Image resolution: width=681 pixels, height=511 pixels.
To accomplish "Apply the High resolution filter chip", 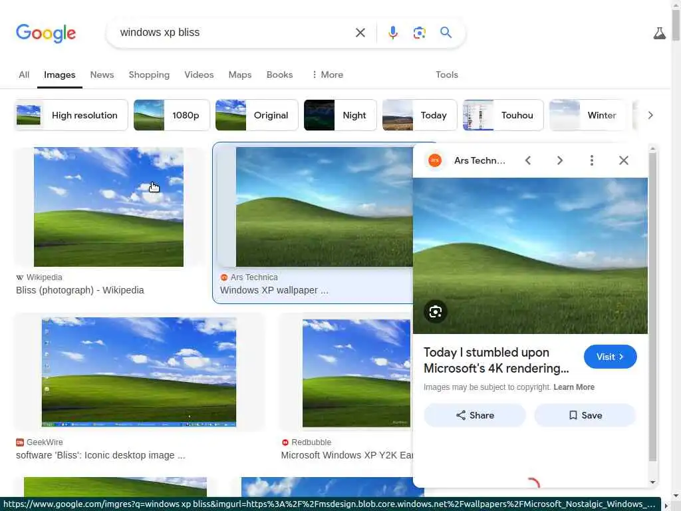I will (71, 115).
